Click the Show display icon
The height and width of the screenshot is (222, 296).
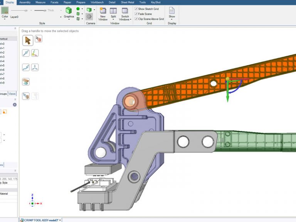(x=172, y=10)
